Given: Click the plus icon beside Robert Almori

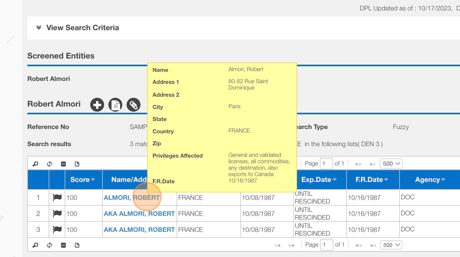Looking at the screenshot, I should (97, 105).
